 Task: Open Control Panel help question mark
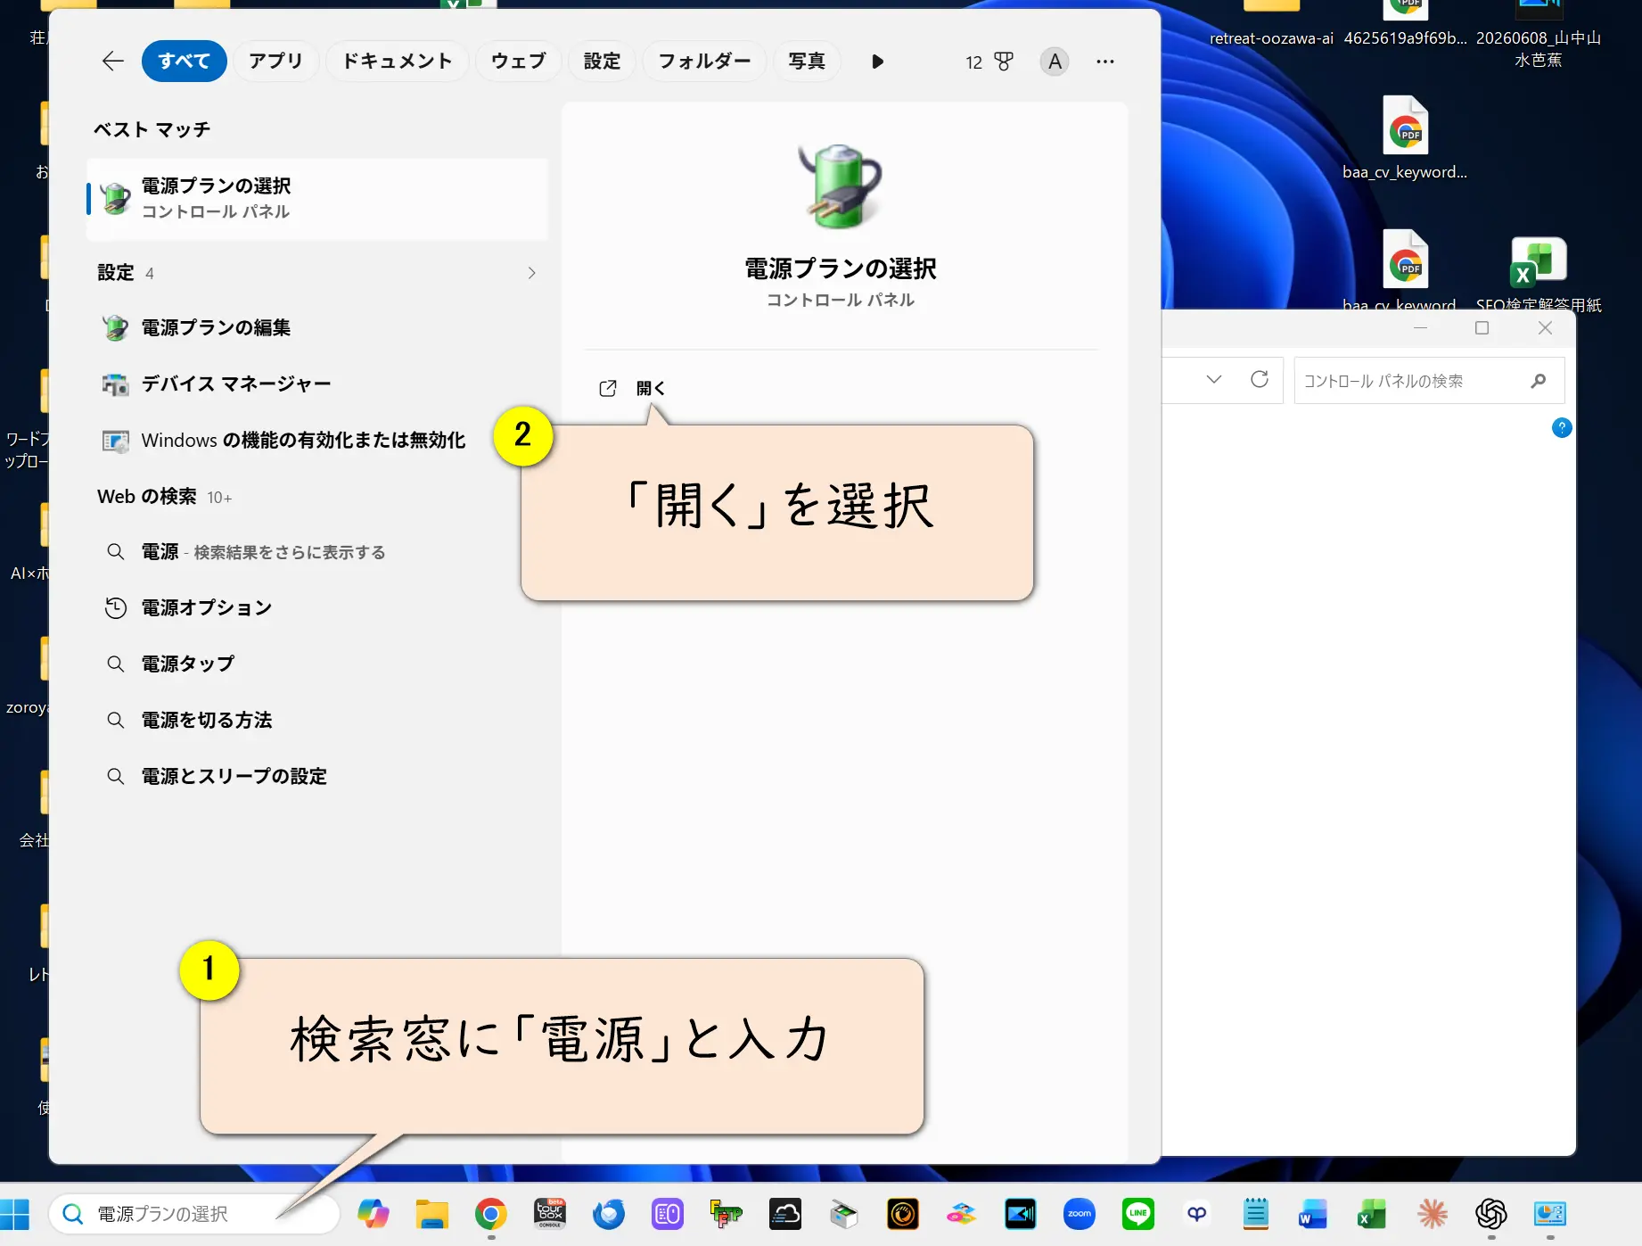pyautogui.click(x=1562, y=428)
